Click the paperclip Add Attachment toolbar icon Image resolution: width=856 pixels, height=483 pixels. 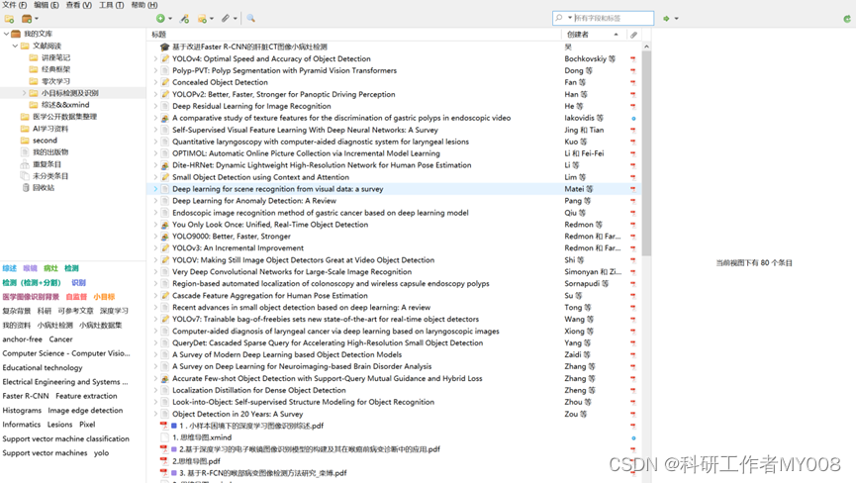(x=226, y=19)
